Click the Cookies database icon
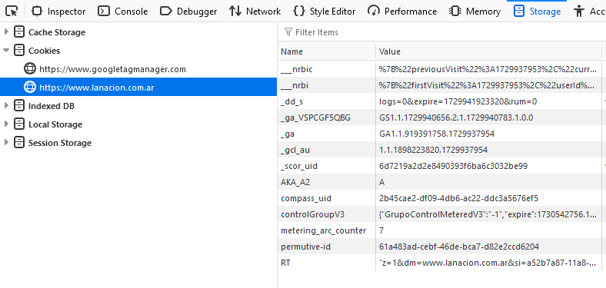606x288 pixels. (x=18, y=51)
